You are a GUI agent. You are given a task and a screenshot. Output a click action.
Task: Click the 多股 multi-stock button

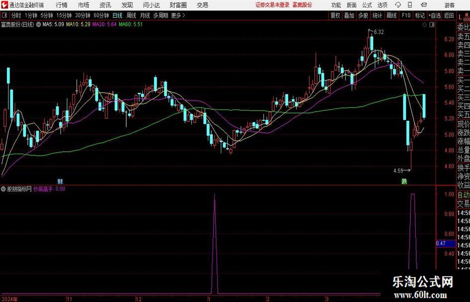click(x=363, y=15)
